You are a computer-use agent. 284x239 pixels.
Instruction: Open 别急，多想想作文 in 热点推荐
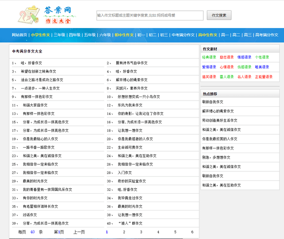point(216,158)
